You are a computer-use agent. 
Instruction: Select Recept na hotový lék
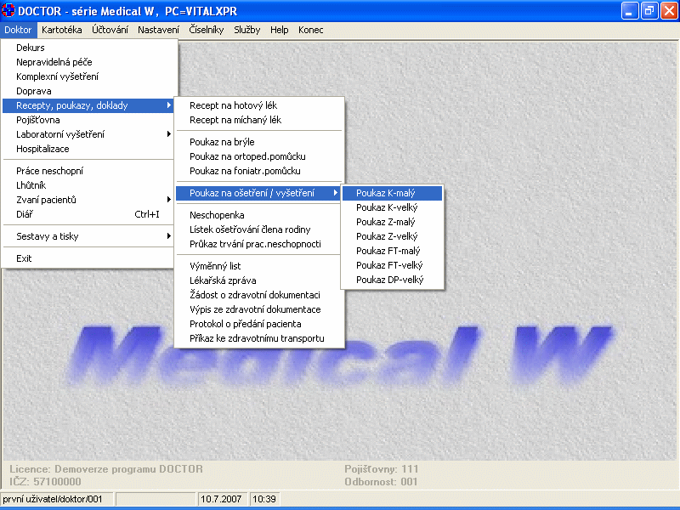click(x=259, y=105)
